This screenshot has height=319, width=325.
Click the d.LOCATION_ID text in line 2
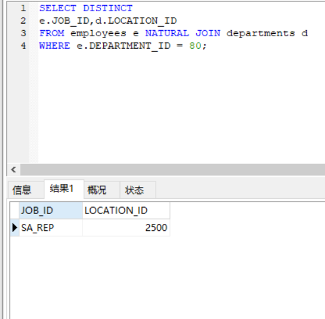[136, 21]
